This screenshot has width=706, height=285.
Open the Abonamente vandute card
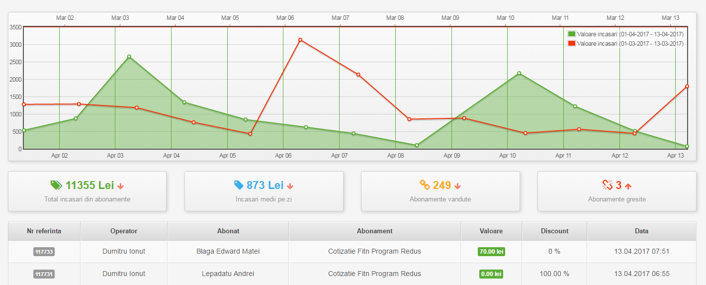440,191
